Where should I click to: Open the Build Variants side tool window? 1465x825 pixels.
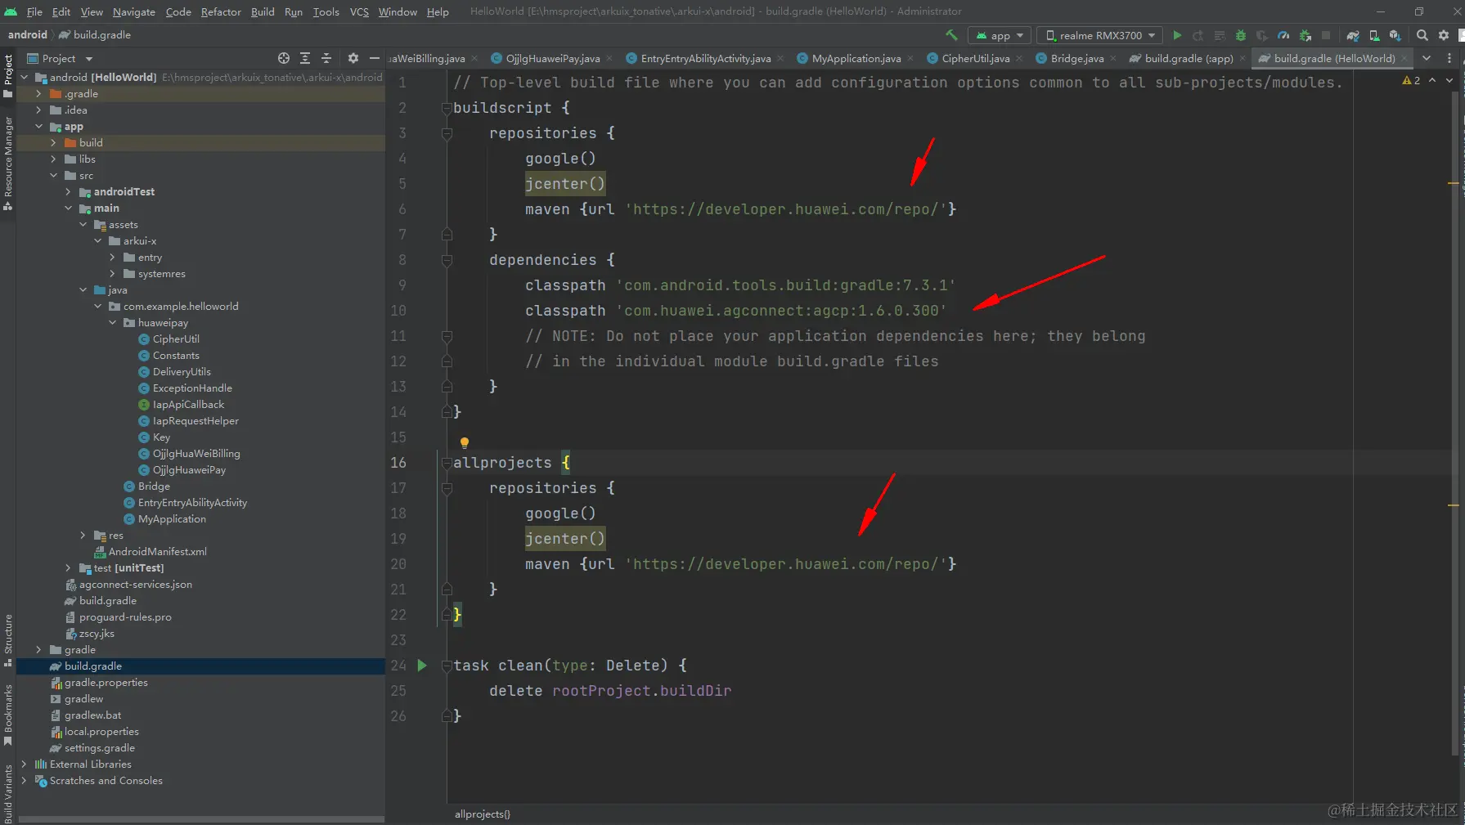coord(8,793)
